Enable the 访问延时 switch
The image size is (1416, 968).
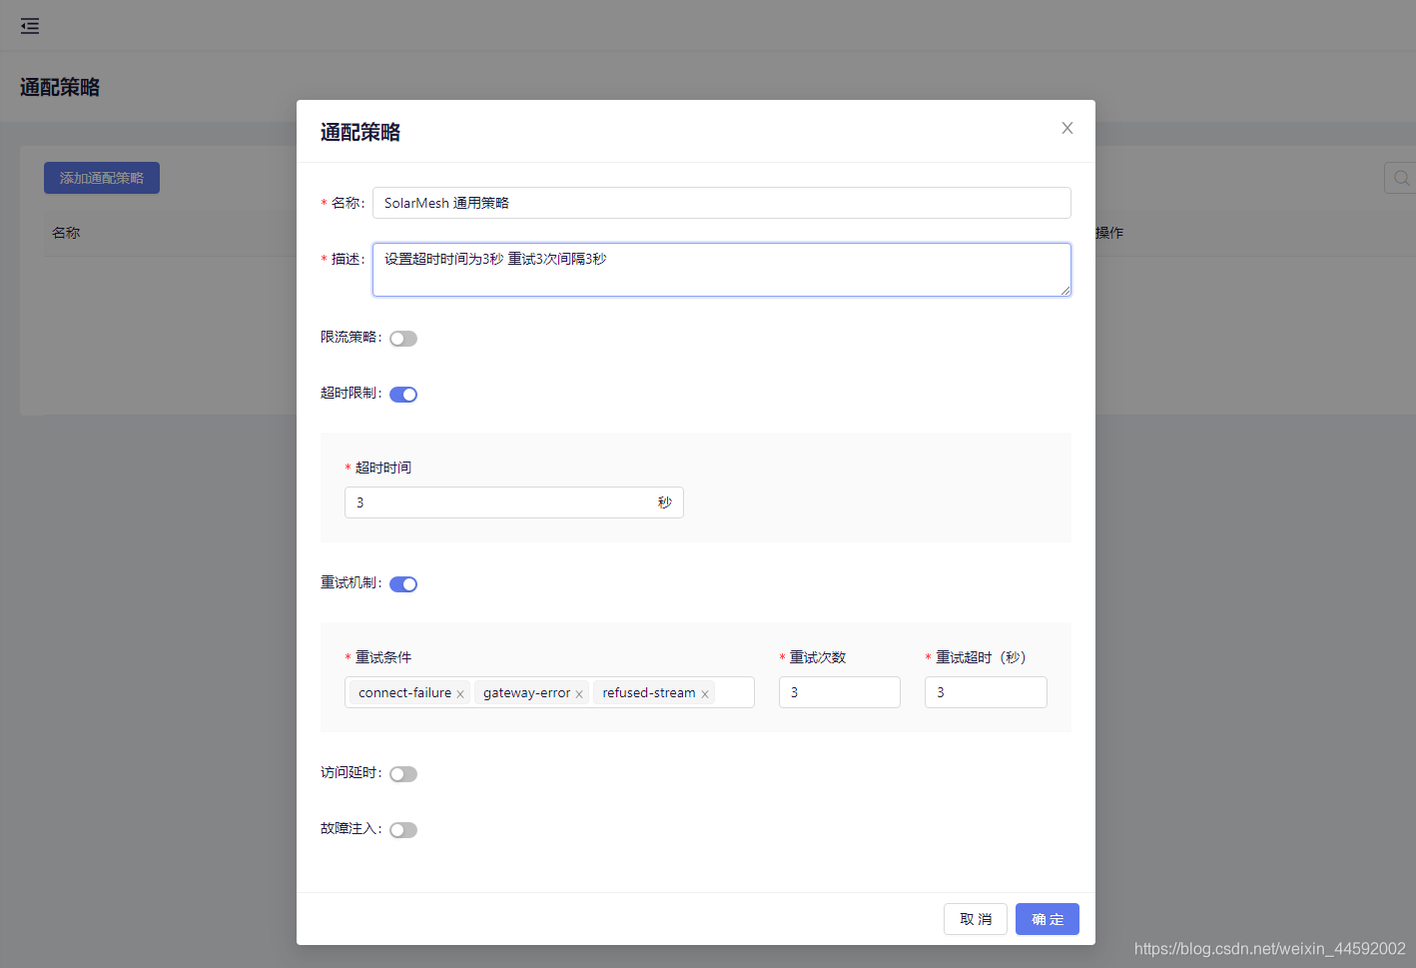pyautogui.click(x=403, y=774)
